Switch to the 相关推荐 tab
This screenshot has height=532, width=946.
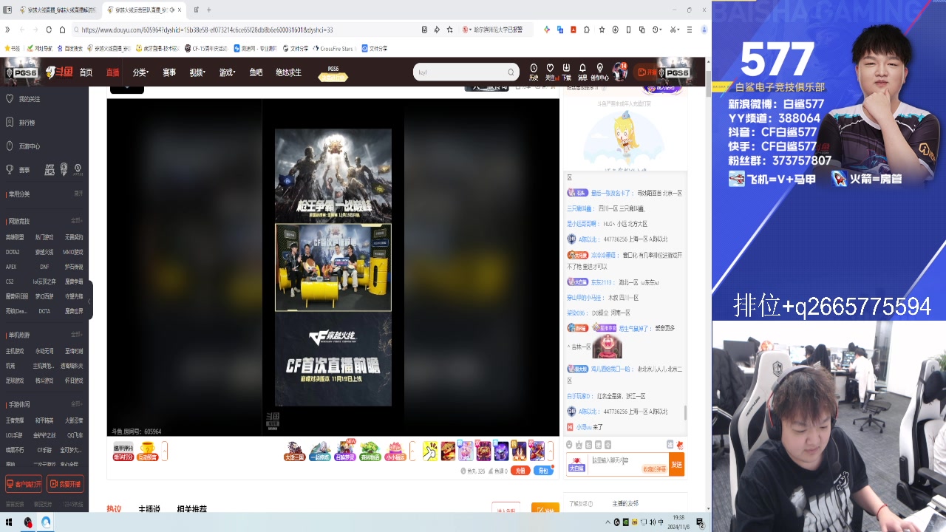tap(191, 509)
